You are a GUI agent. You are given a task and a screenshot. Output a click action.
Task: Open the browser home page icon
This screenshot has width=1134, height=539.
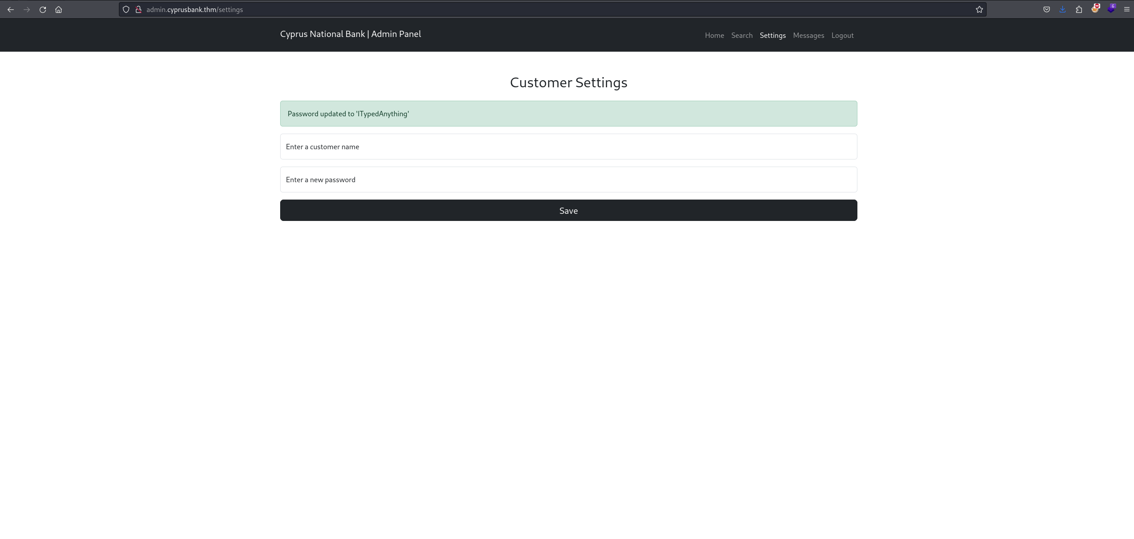pos(58,9)
